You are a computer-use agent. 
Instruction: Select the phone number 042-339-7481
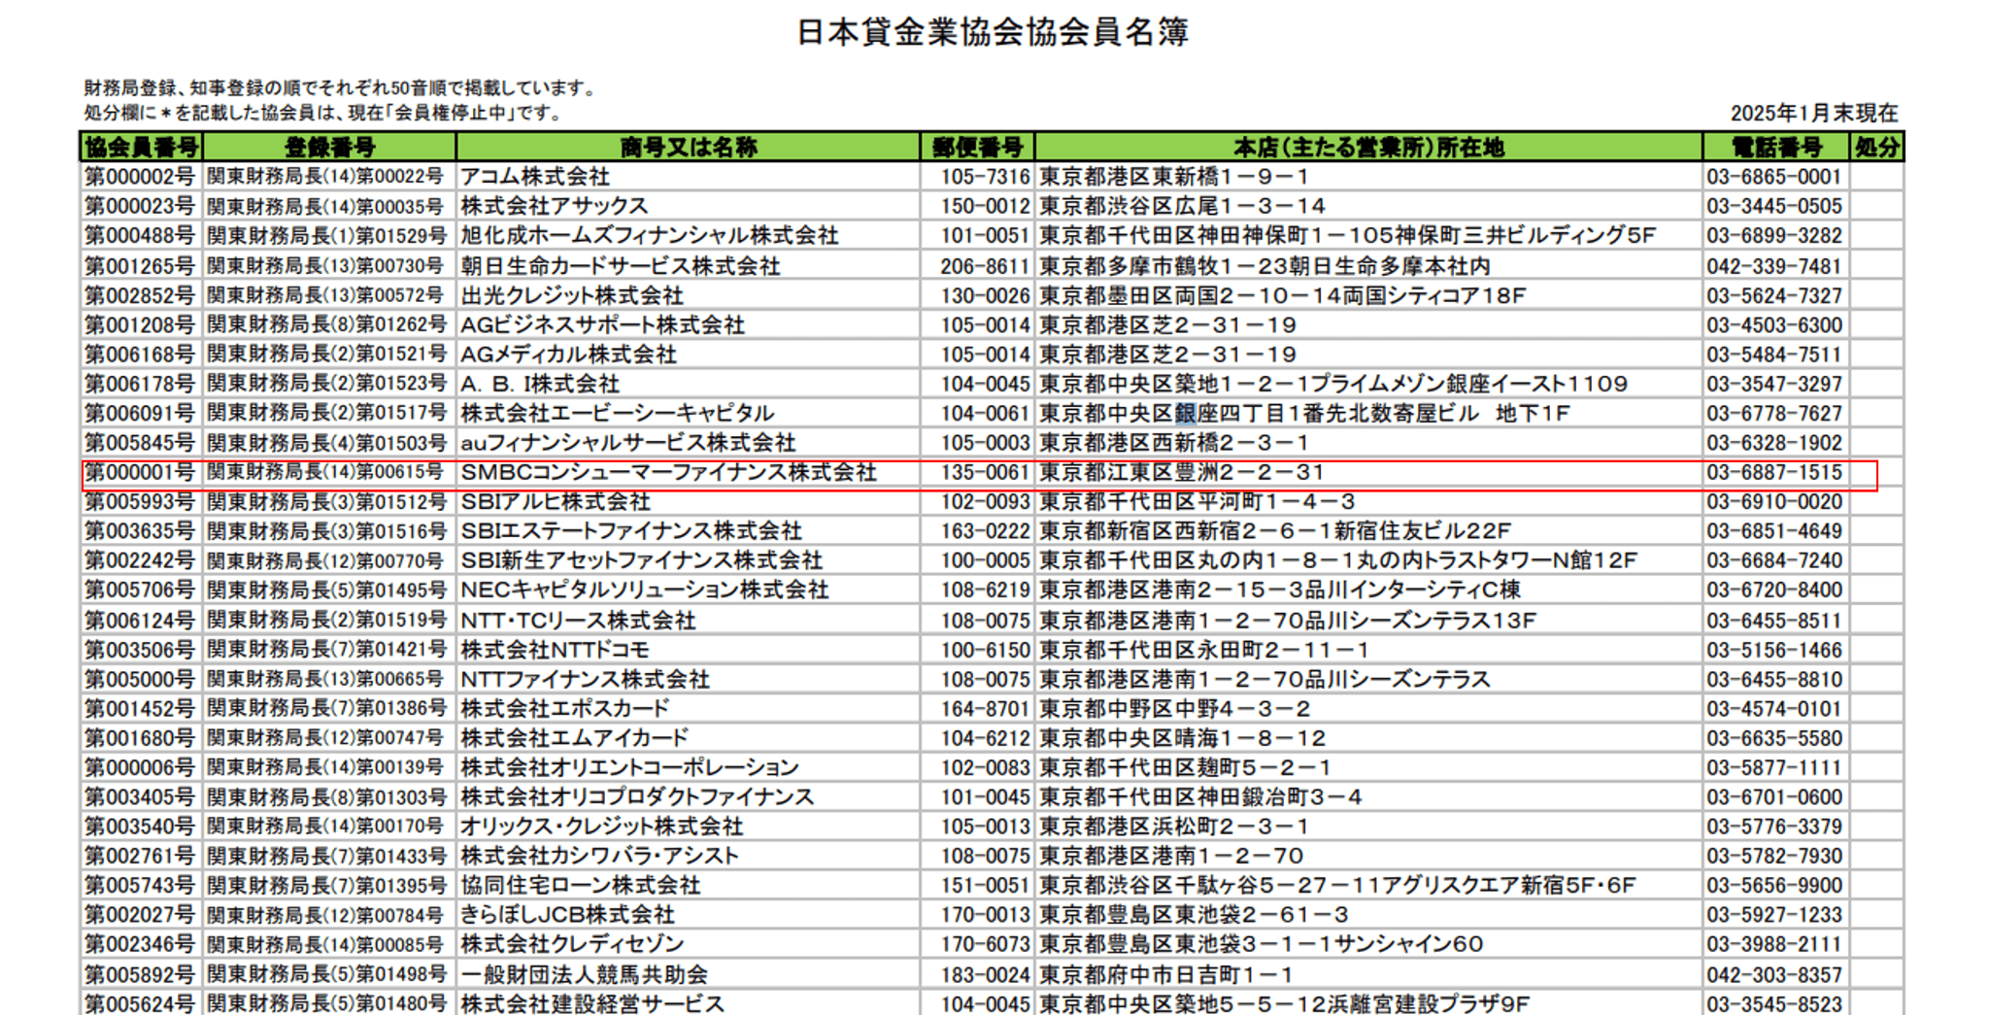[x=1773, y=266]
